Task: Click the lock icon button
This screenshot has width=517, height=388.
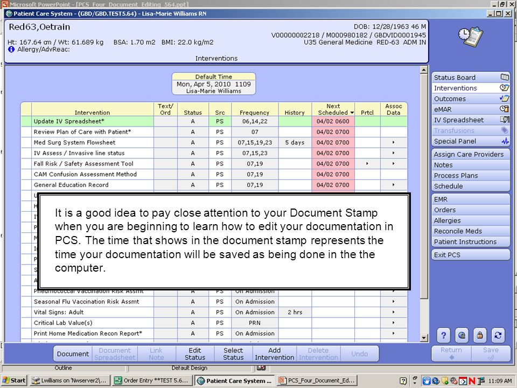Action: 480,336
